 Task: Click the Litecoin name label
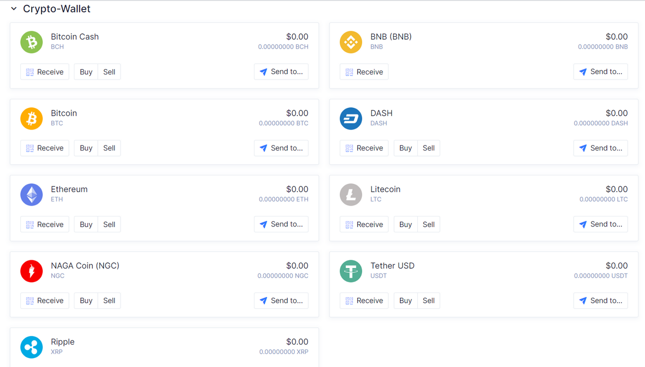(x=386, y=189)
